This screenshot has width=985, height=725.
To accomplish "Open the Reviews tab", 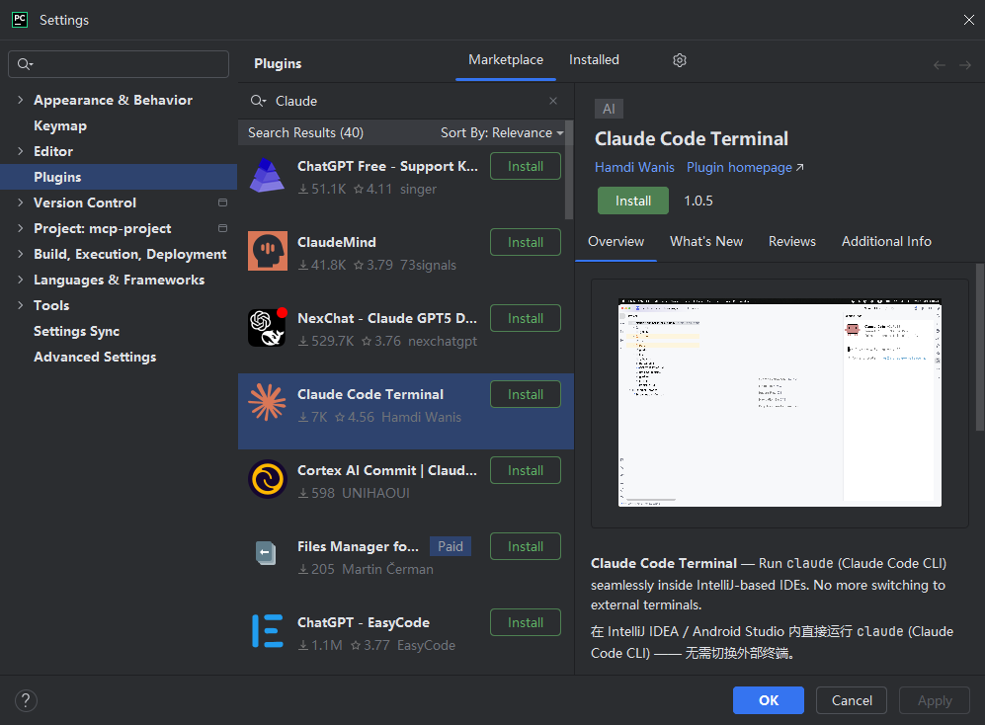I will click(x=791, y=241).
